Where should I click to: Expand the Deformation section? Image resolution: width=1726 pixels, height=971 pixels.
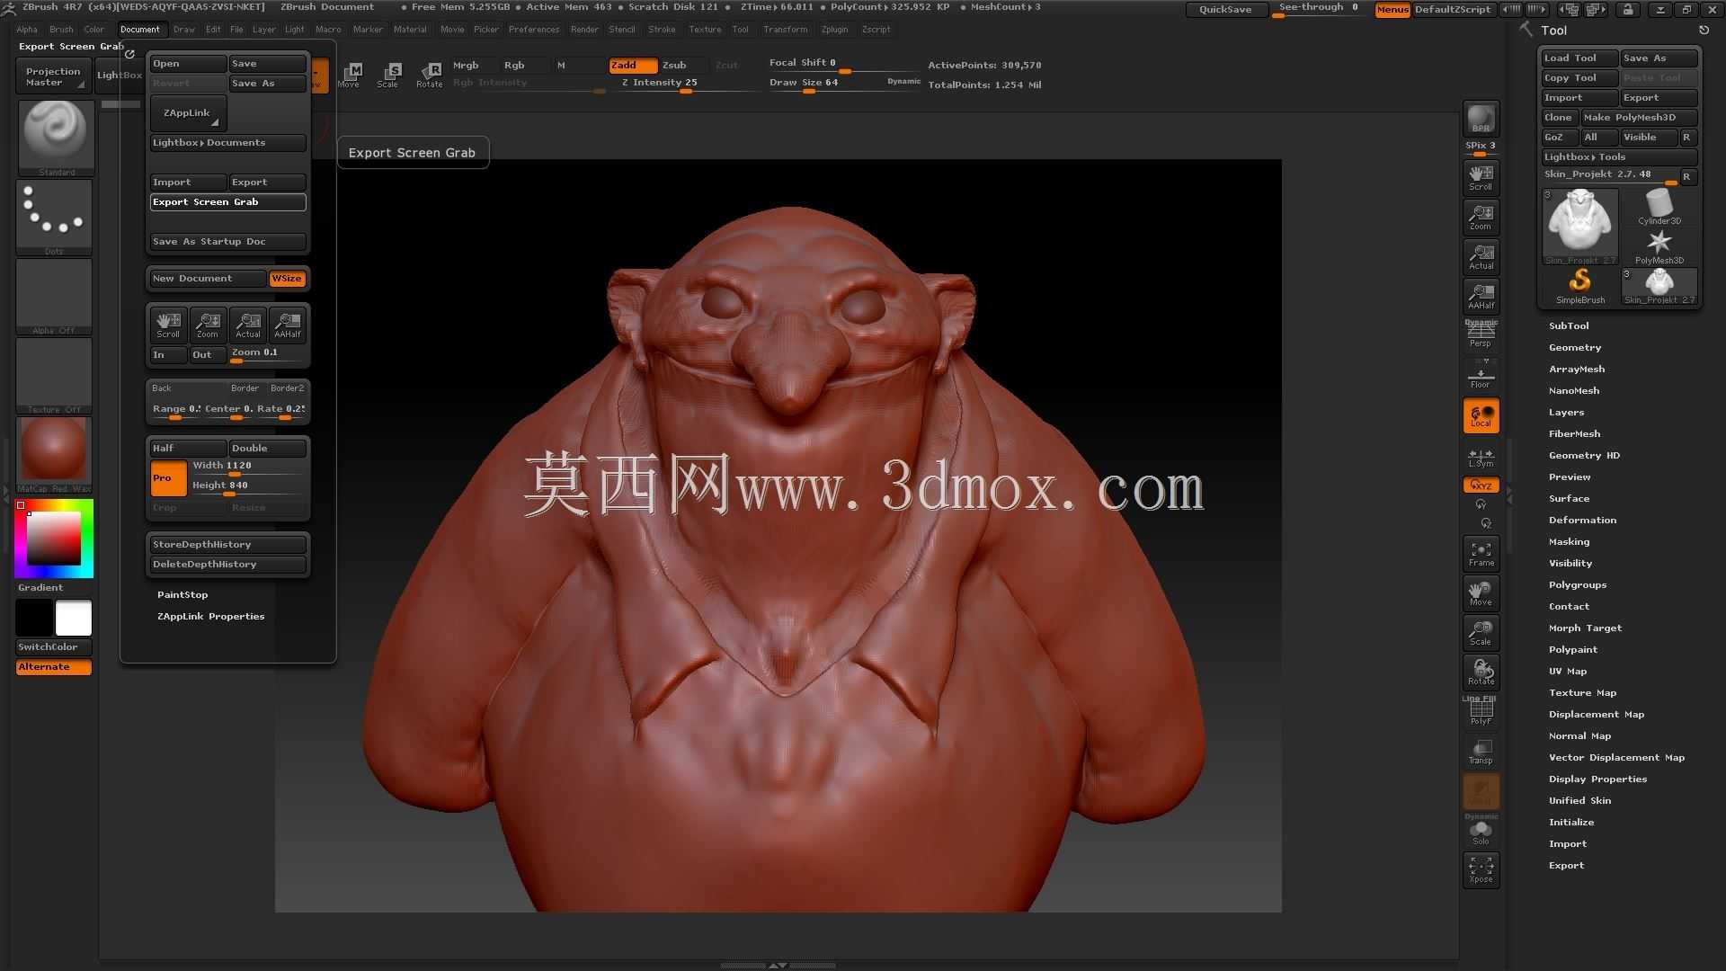[x=1582, y=520]
